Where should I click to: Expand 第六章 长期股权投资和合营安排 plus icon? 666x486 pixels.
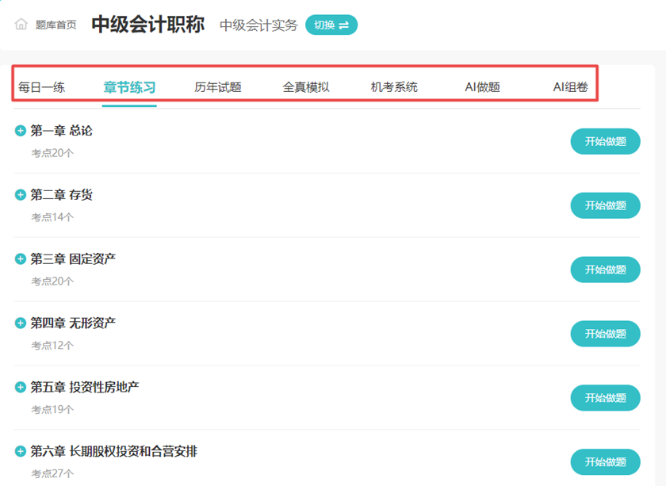pos(21,452)
